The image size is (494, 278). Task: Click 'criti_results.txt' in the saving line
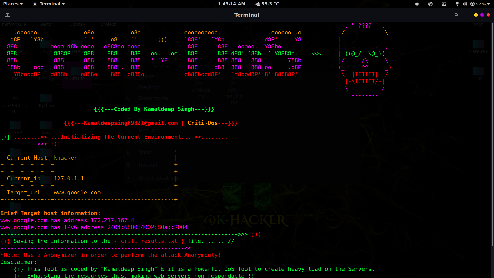point(149,241)
